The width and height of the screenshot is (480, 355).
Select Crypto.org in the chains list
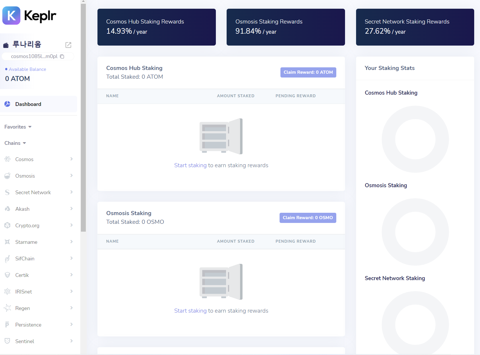[38, 225]
